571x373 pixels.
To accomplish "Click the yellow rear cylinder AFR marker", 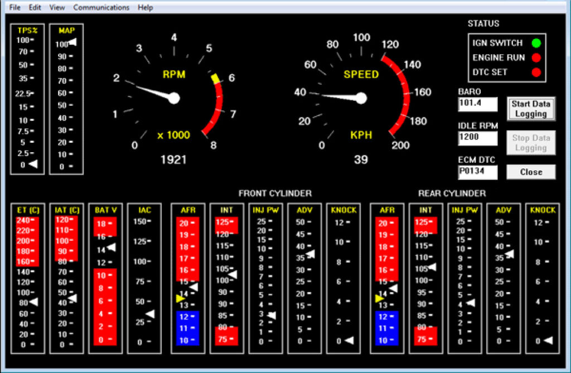I will [380, 299].
